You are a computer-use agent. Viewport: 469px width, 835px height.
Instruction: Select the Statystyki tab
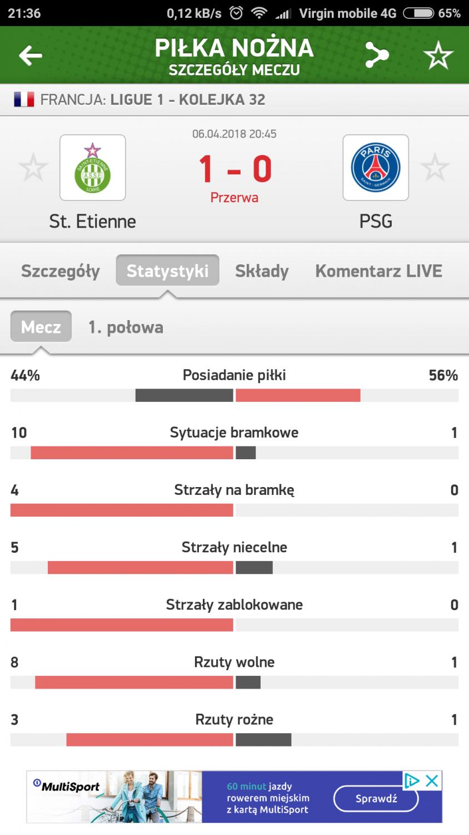(167, 271)
